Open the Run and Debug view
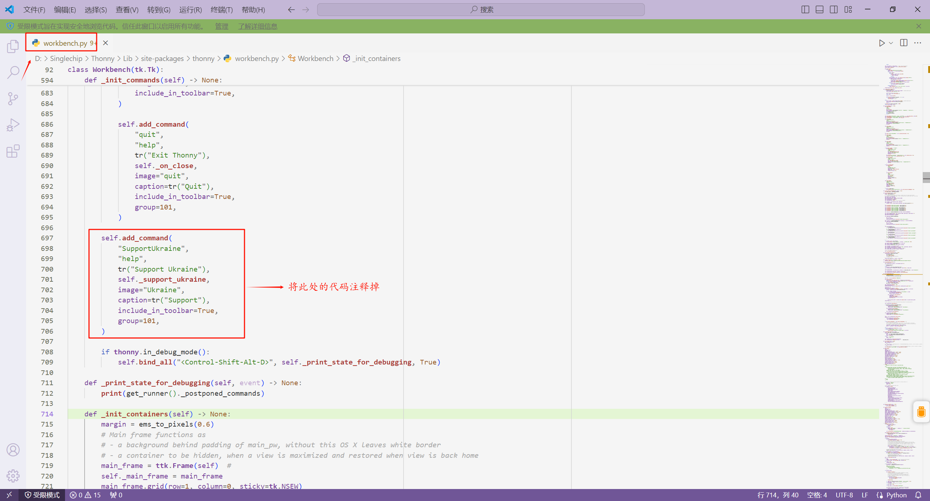930x501 pixels. (x=13, y=125)
